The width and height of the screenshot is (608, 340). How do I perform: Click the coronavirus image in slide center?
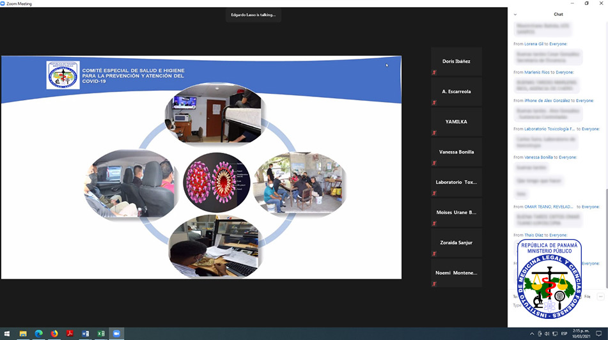click(x=216, y=182)
